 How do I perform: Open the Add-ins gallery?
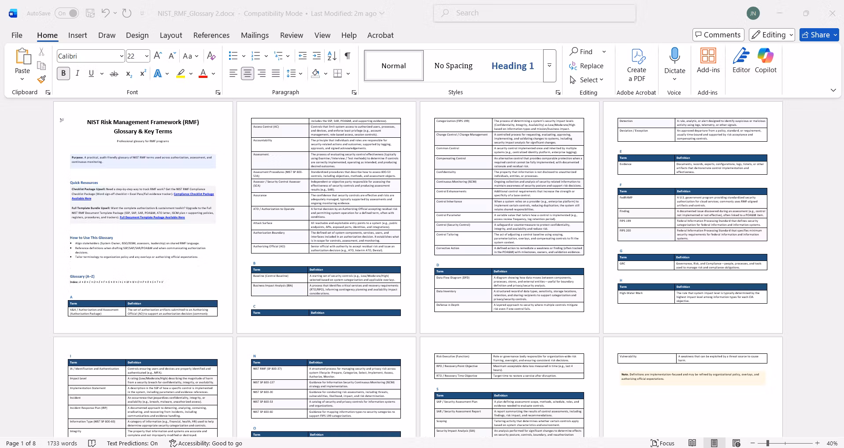tap(708, 61)
